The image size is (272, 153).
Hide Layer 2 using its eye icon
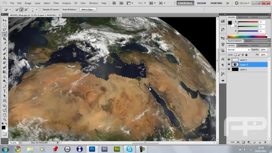229,65
